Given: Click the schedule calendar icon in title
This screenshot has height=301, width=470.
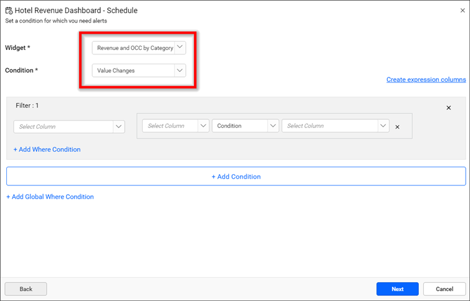Looking at the screenshot, I should coord(9,11).
